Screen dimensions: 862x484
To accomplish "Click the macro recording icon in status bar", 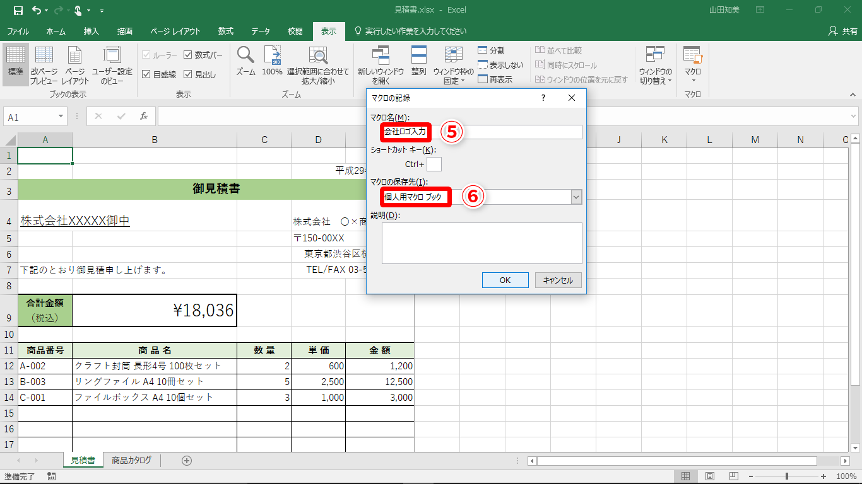I will tap(51, 476).
